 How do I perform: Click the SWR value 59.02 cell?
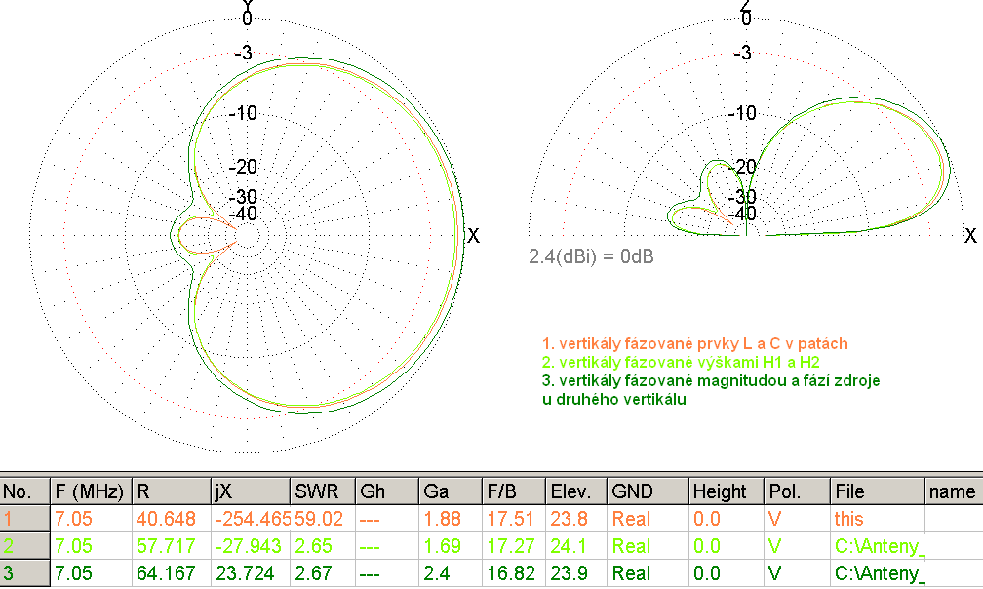tap(317, 519)
